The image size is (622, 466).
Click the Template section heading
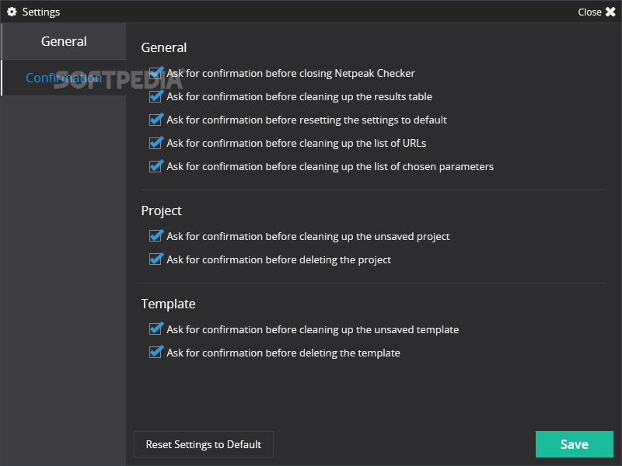click(168, 304)
